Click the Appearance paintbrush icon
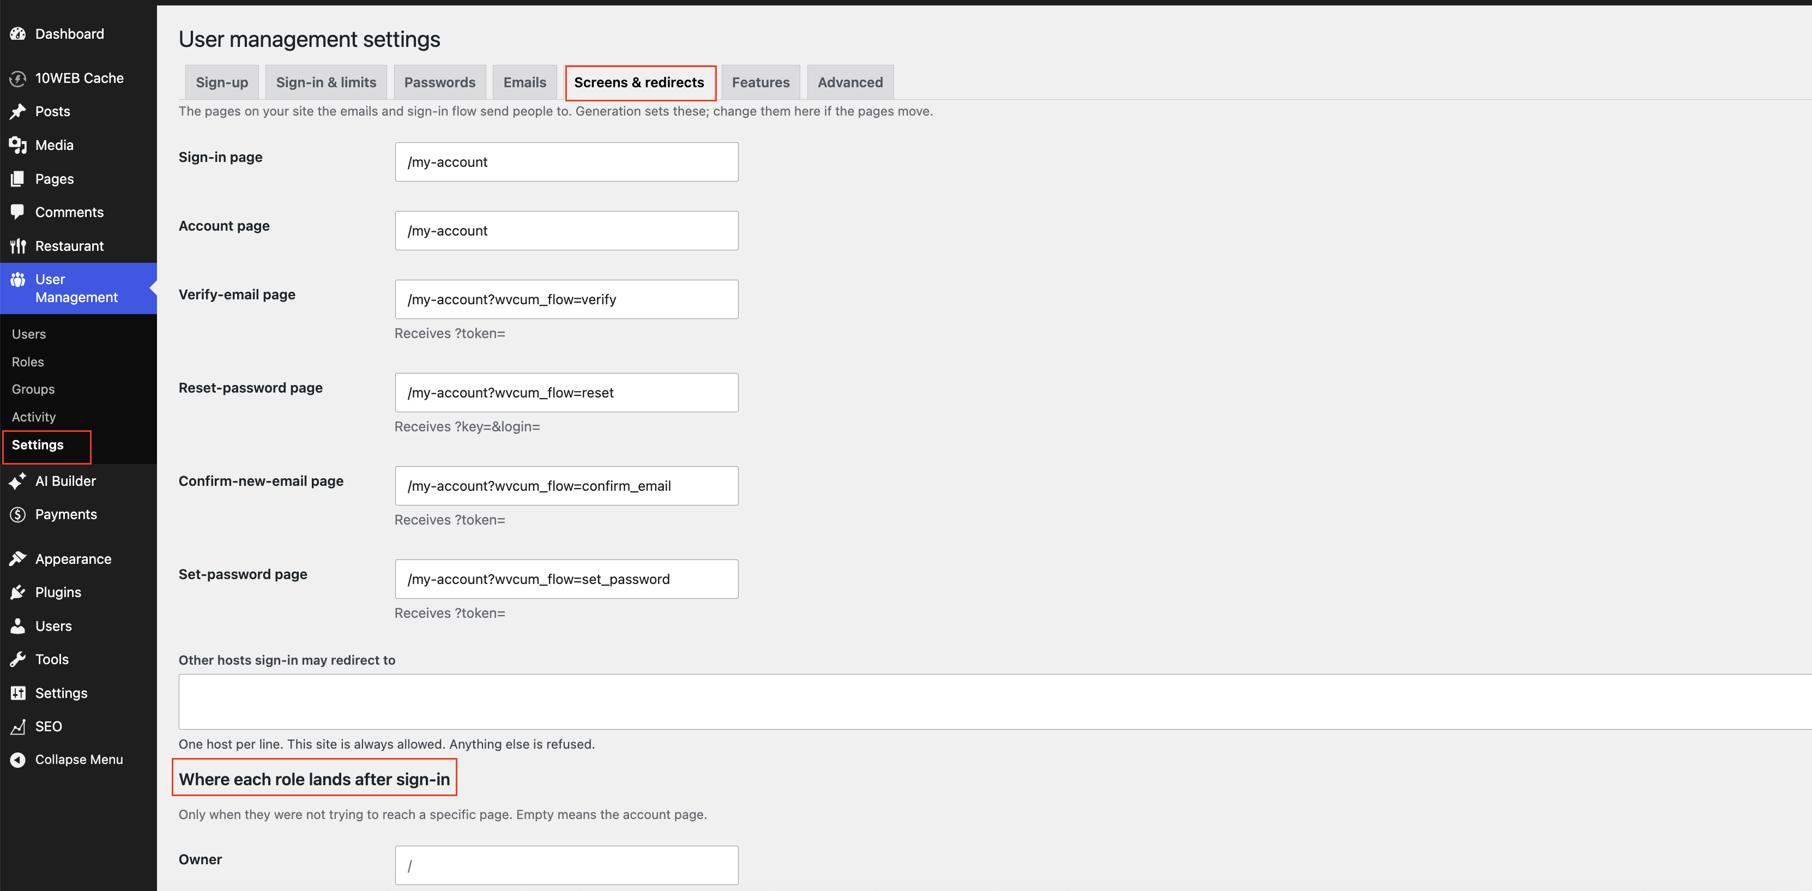The height and width of the screenshot is (891, 1812). 17,559
